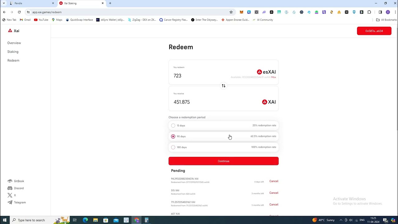Click the red Continue button
This screenshot has height=224, width=398.
223,161
